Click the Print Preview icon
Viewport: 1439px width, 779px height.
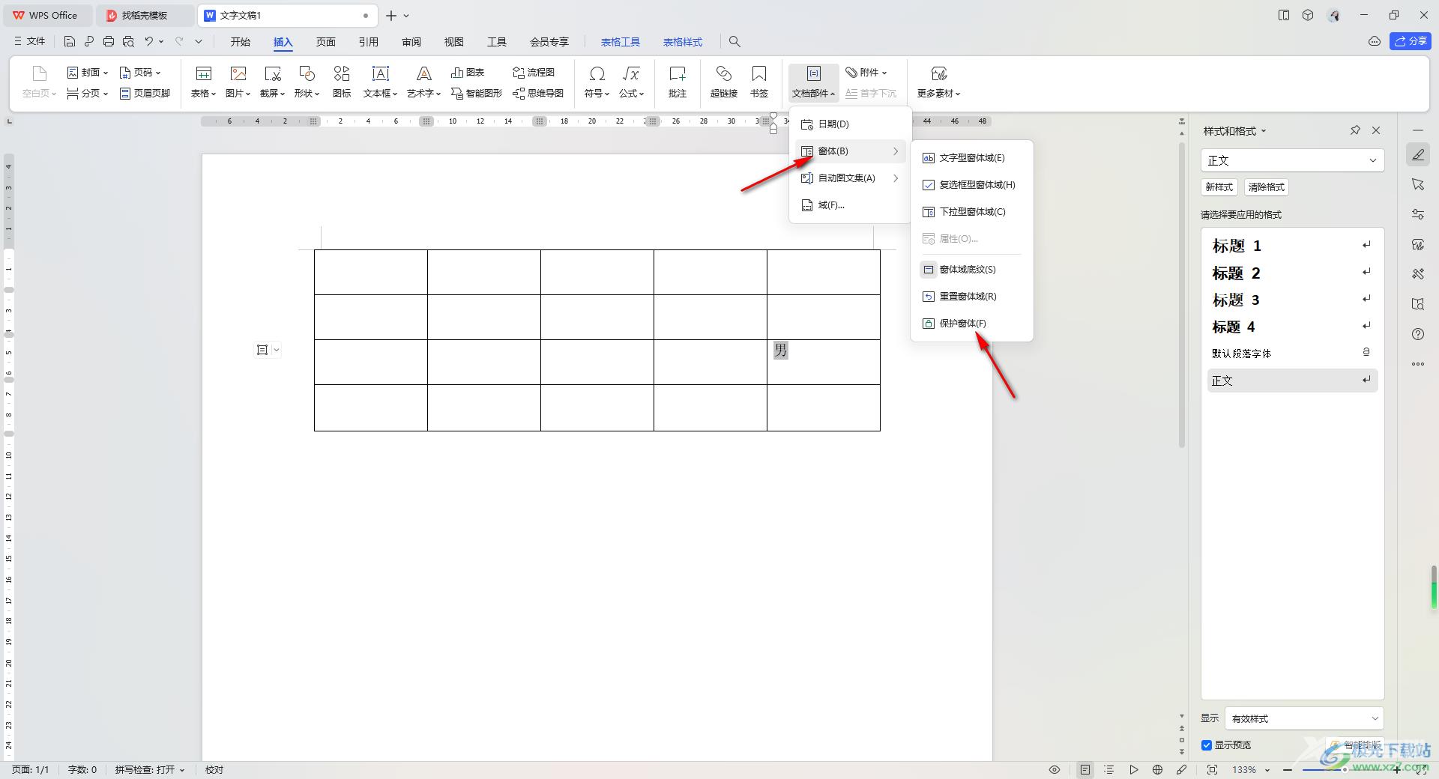tap(128, 41)
